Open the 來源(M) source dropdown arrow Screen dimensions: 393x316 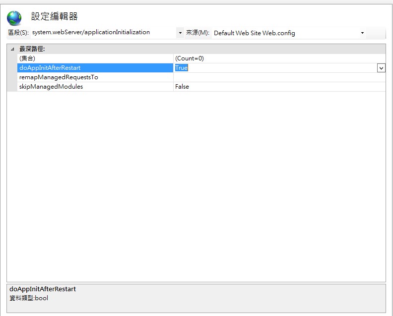362,33
